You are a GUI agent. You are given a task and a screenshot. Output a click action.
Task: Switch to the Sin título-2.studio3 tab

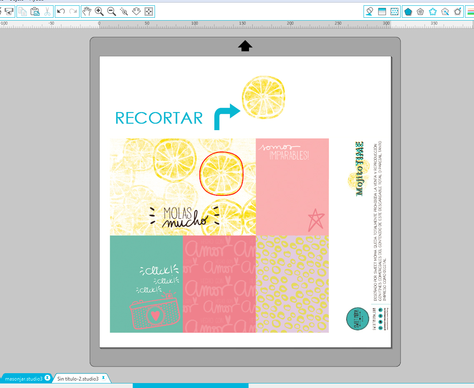pyautogui.click(x=78, y=379)
